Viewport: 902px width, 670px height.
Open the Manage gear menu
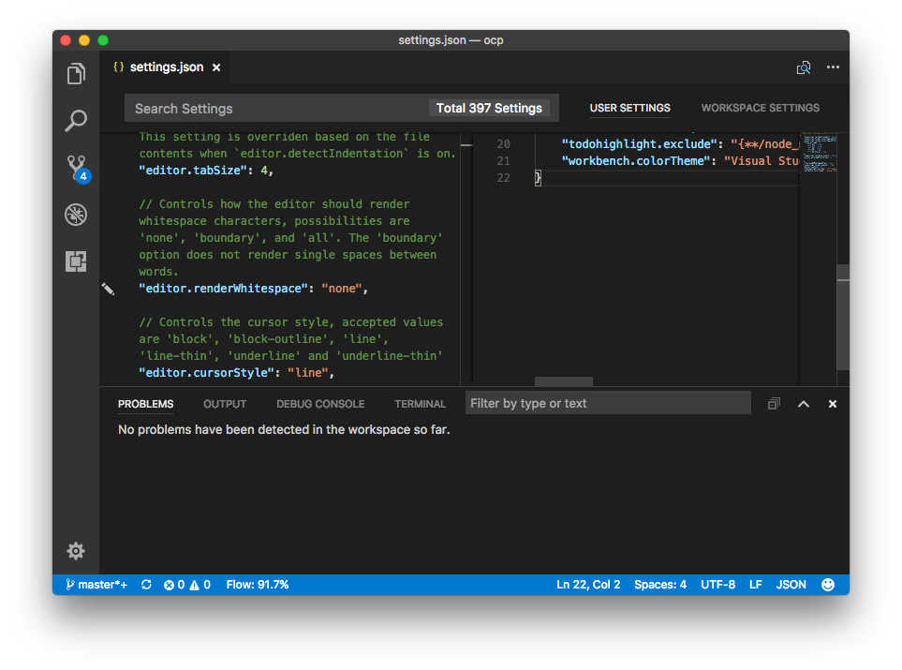click(76, 551)
